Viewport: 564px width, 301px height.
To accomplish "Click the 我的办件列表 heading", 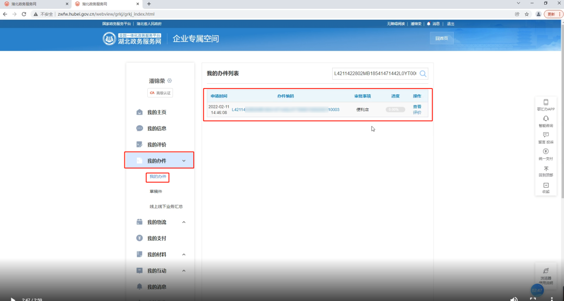I will click(x=222, y=73).
